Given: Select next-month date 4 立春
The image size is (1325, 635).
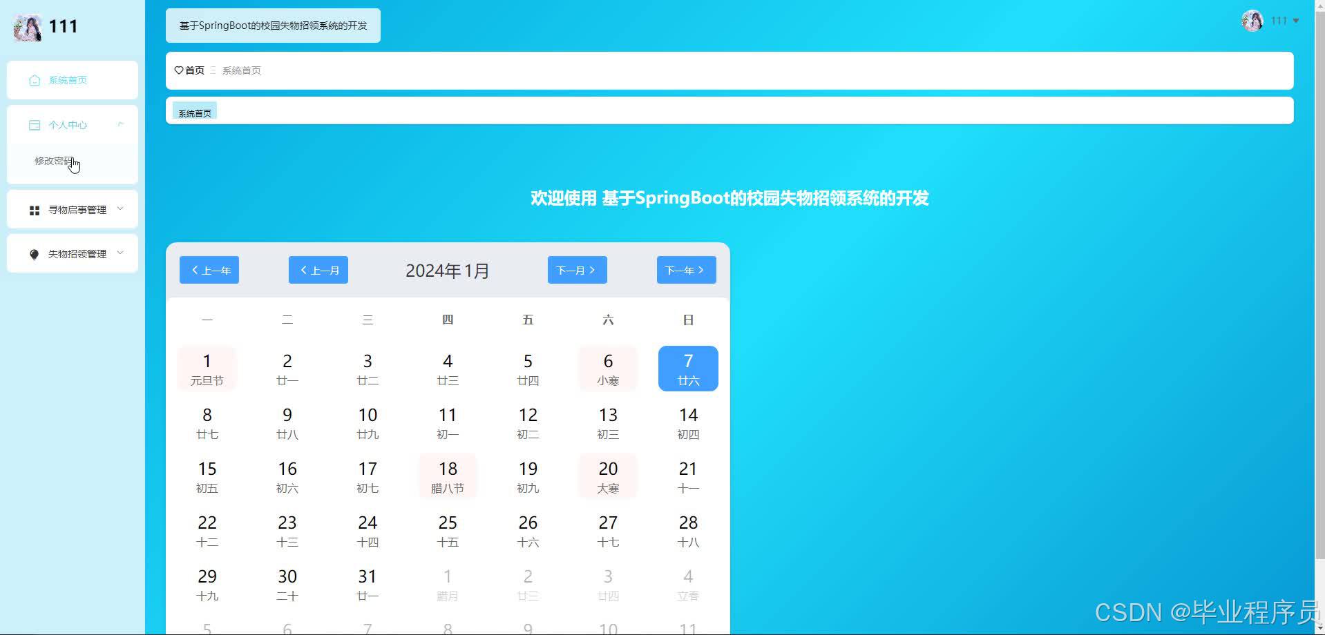Looking at the screenshot, I should coord(688,584).
